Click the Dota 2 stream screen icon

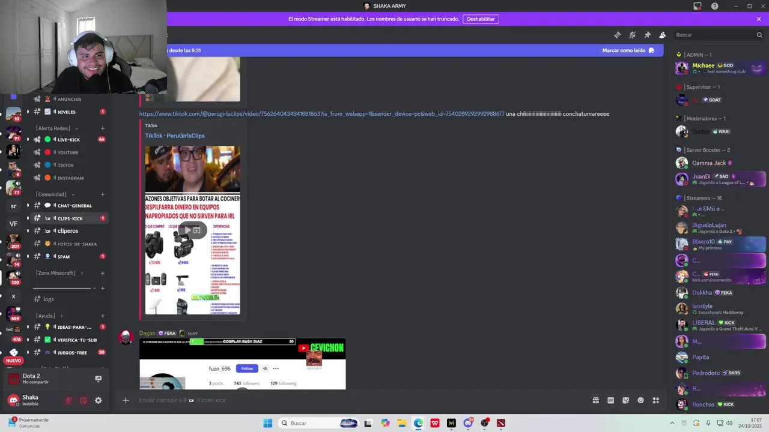point(99,379)
